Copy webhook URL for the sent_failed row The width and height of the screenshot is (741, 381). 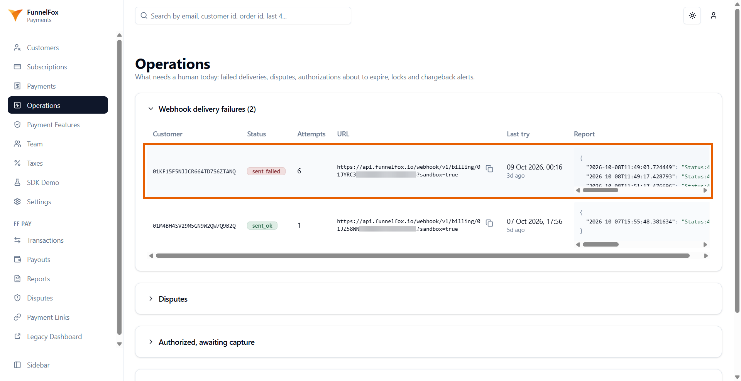pyautogui.click(x=489, y=169)
